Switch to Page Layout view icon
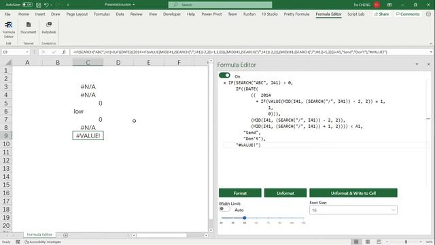This screenshot has height=245, width=435. coord(368,242)
